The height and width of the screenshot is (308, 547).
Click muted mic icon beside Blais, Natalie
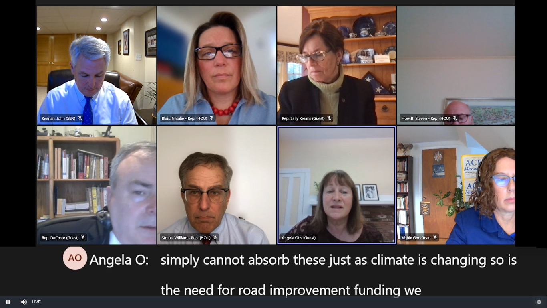pyautogui.click(x=212, y=118)
